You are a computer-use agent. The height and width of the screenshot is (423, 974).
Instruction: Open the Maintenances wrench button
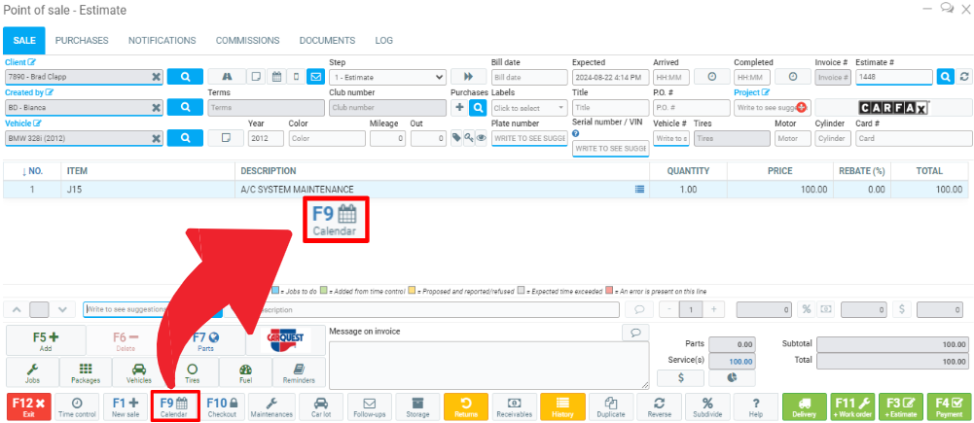click(x=271, y=405)
